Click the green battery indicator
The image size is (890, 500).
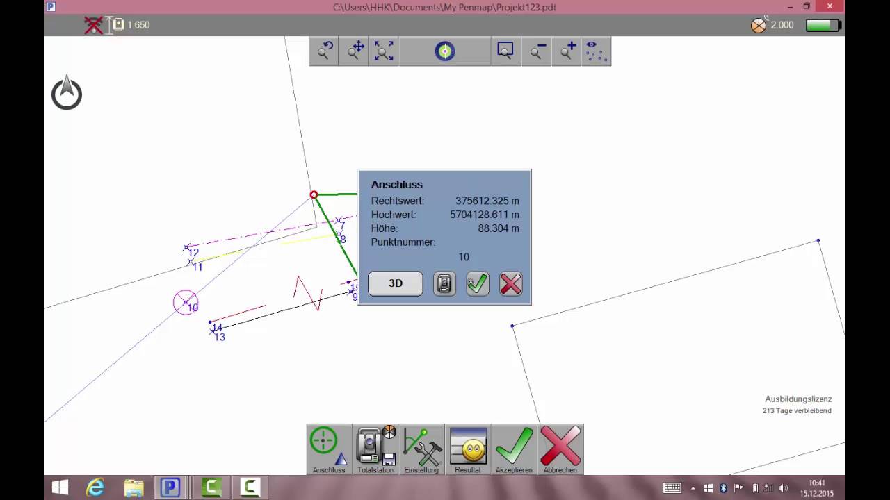point(824,25)
